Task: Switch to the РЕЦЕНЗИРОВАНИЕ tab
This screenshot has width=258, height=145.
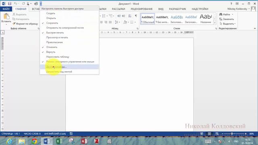Action: 141,9
